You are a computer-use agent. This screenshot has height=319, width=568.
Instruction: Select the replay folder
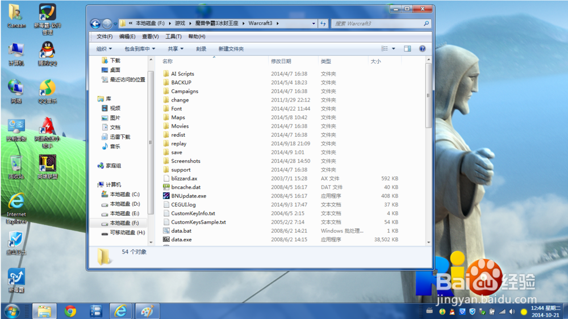[175, 144]
